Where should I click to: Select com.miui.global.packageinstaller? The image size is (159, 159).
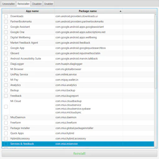click(x=75, y=128)
